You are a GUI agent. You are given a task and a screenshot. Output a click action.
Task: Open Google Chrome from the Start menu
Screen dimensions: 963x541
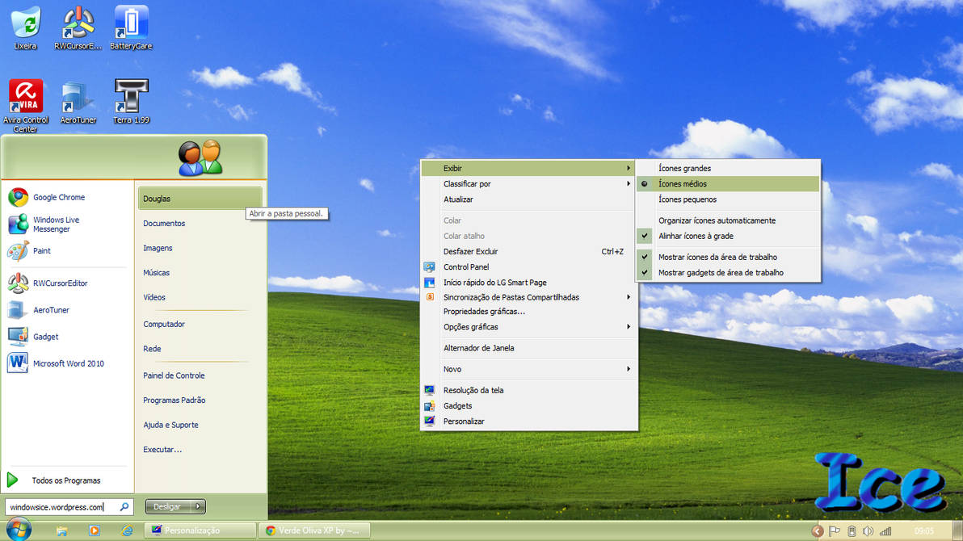point(61,196)
